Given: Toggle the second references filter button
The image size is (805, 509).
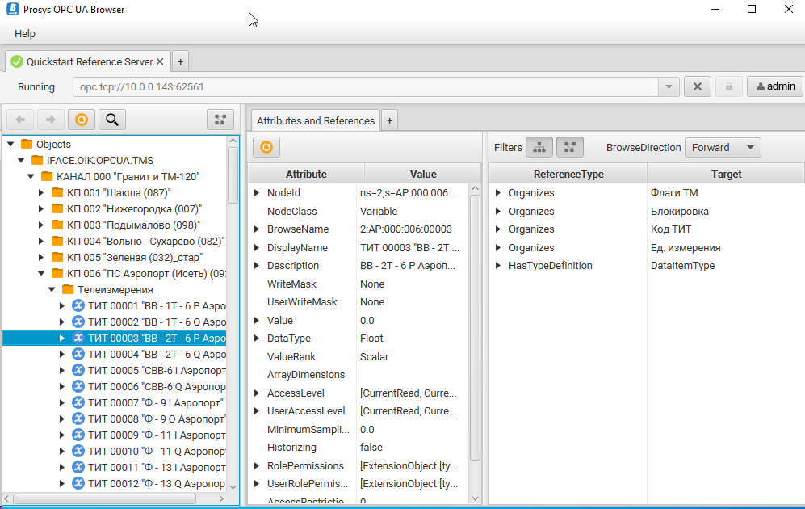Looking at the screenshot, I should click(569, 147).
